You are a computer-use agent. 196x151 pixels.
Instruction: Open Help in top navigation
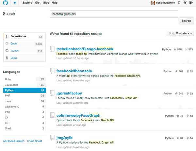(55, 3)
